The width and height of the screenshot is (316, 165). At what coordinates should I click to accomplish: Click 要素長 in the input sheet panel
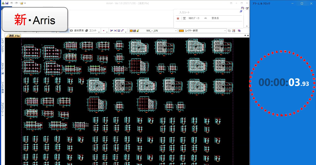coord(215,19)
